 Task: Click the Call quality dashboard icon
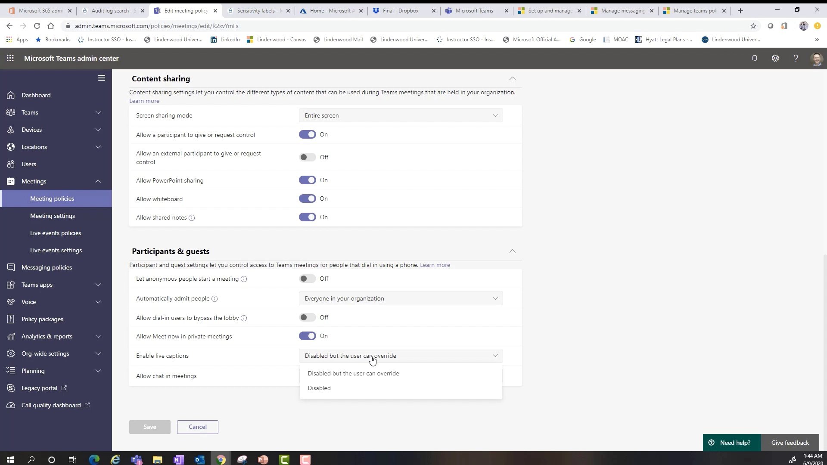[x=11, y=405]
